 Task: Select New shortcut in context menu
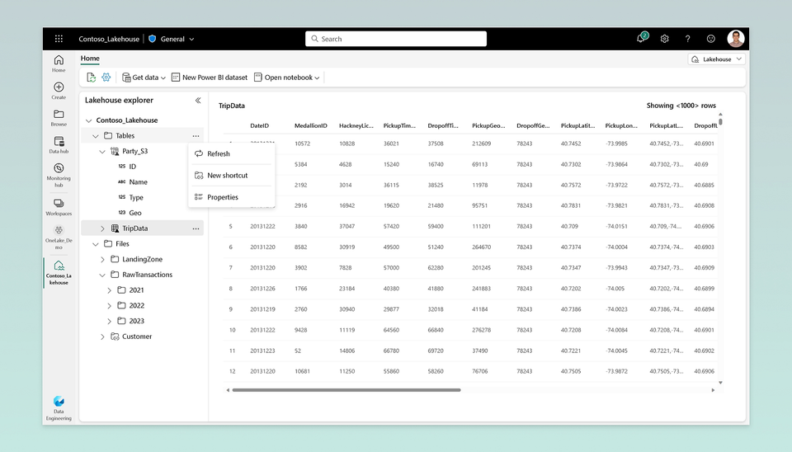coord(232,175)
